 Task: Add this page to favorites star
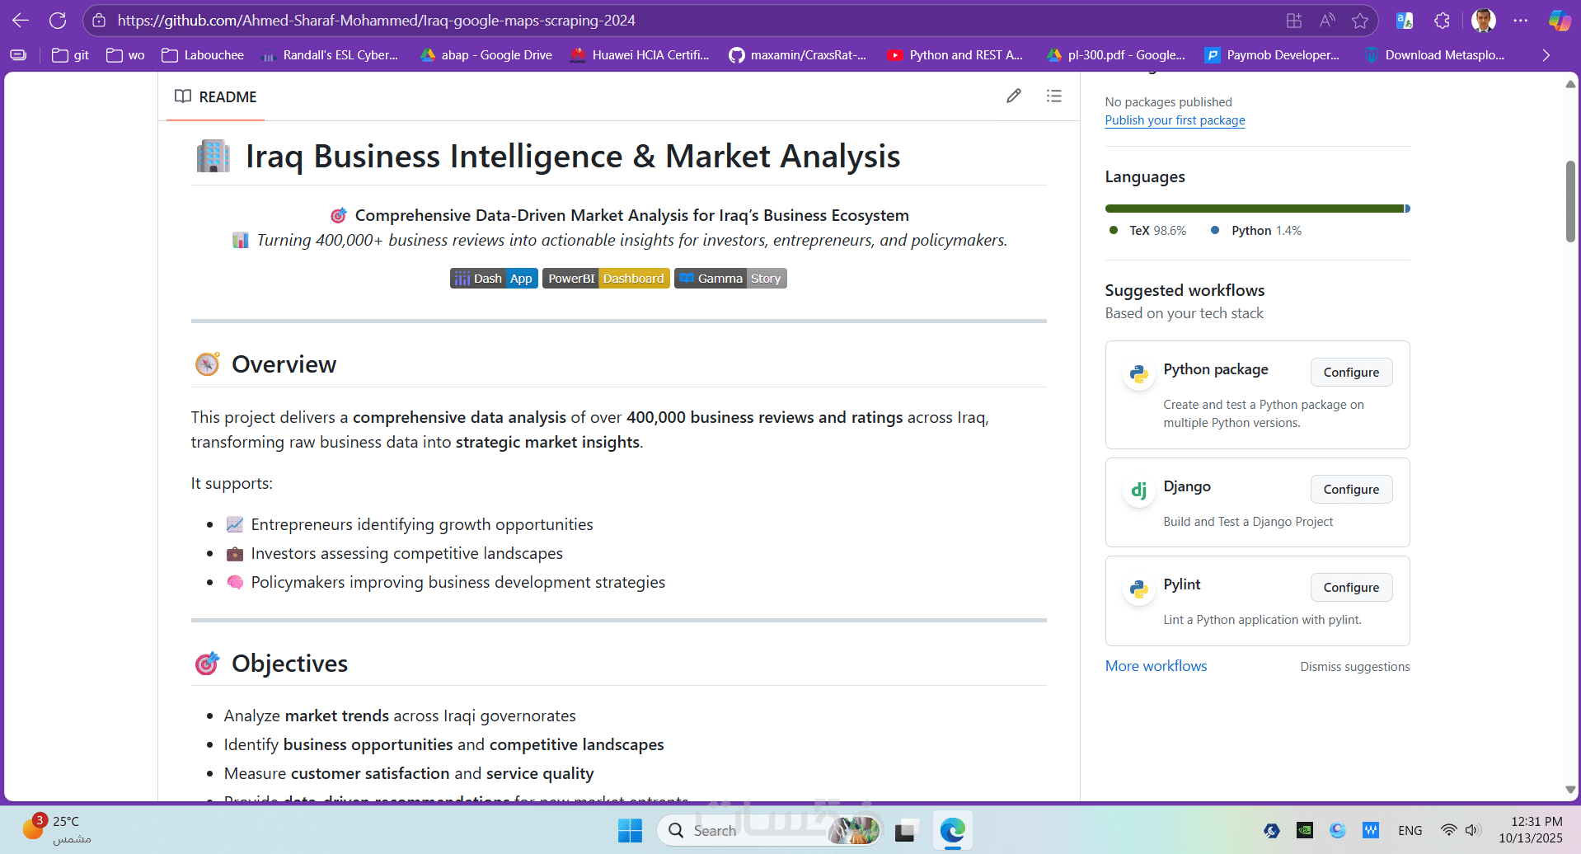click(x=1360, y=21)
